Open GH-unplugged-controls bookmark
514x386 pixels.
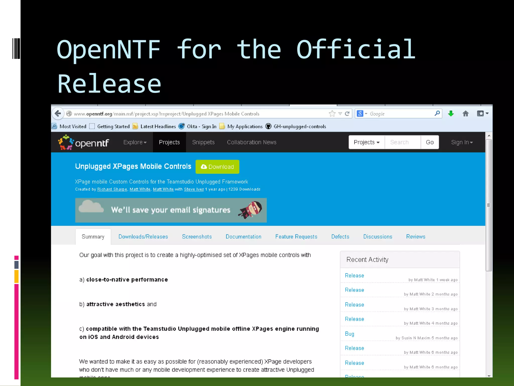296,126
